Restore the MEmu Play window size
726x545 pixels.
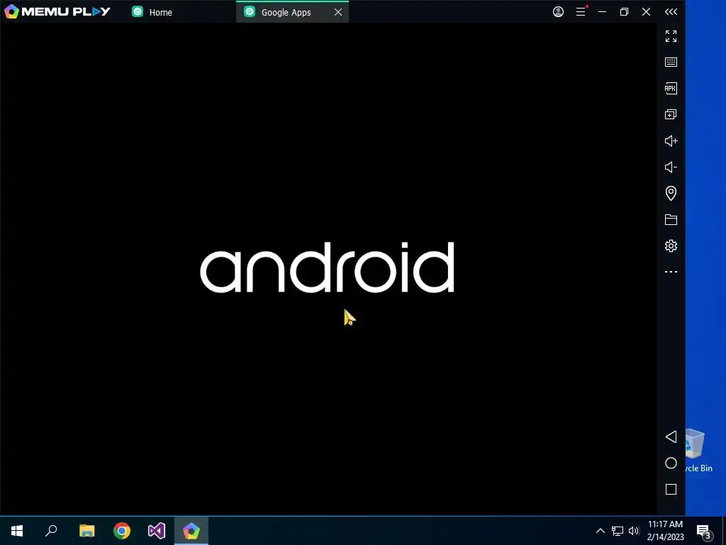[624, 11]
